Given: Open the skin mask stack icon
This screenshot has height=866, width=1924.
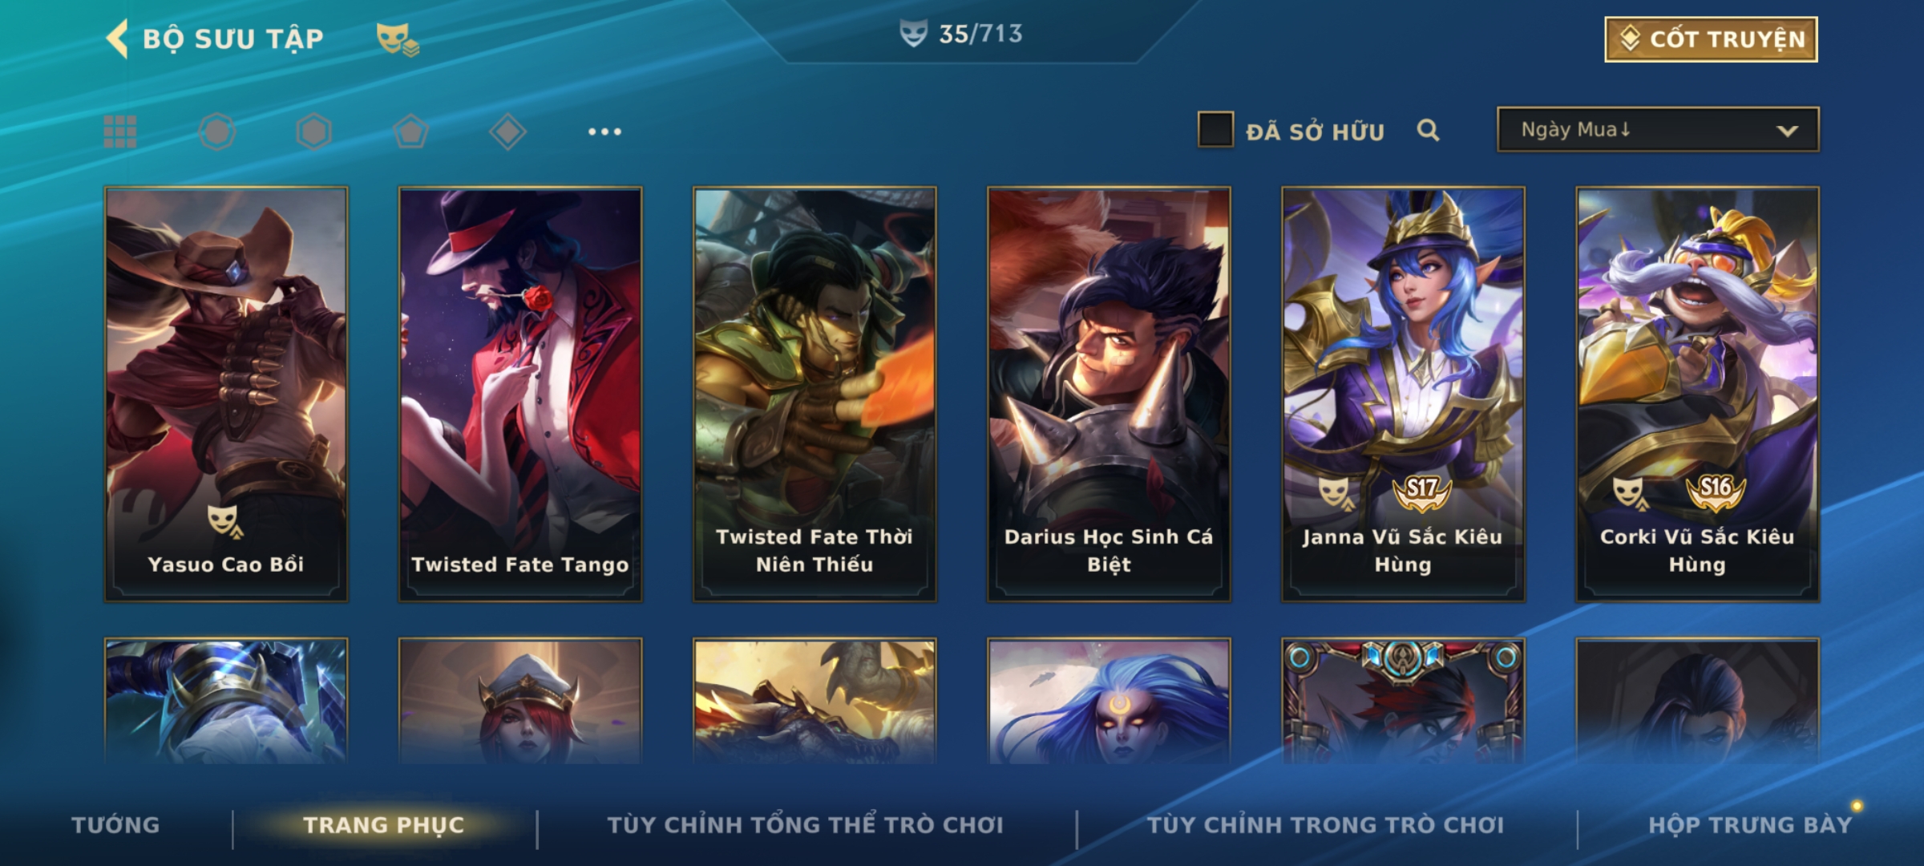Looking at the screenshot, I should [x=398, y=39].
